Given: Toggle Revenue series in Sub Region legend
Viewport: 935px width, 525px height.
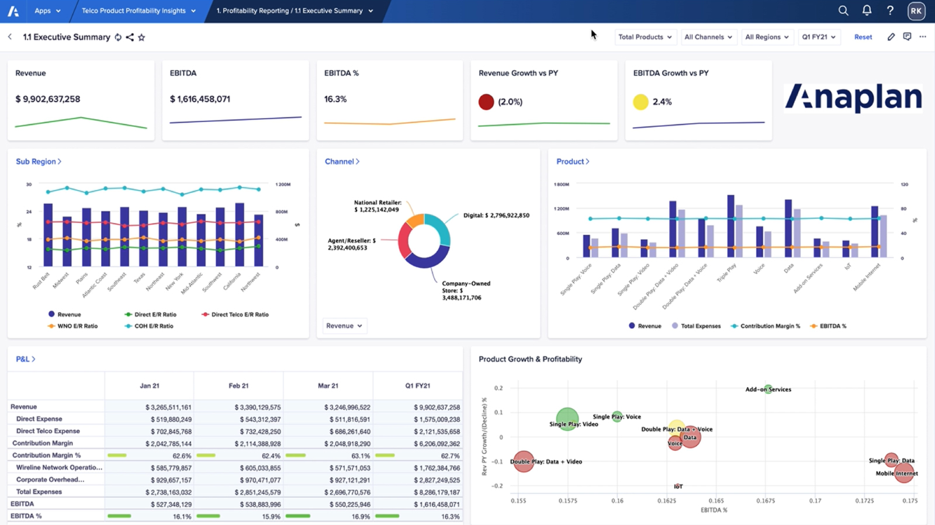Looking at the screenshot, I should click(64, 314).
